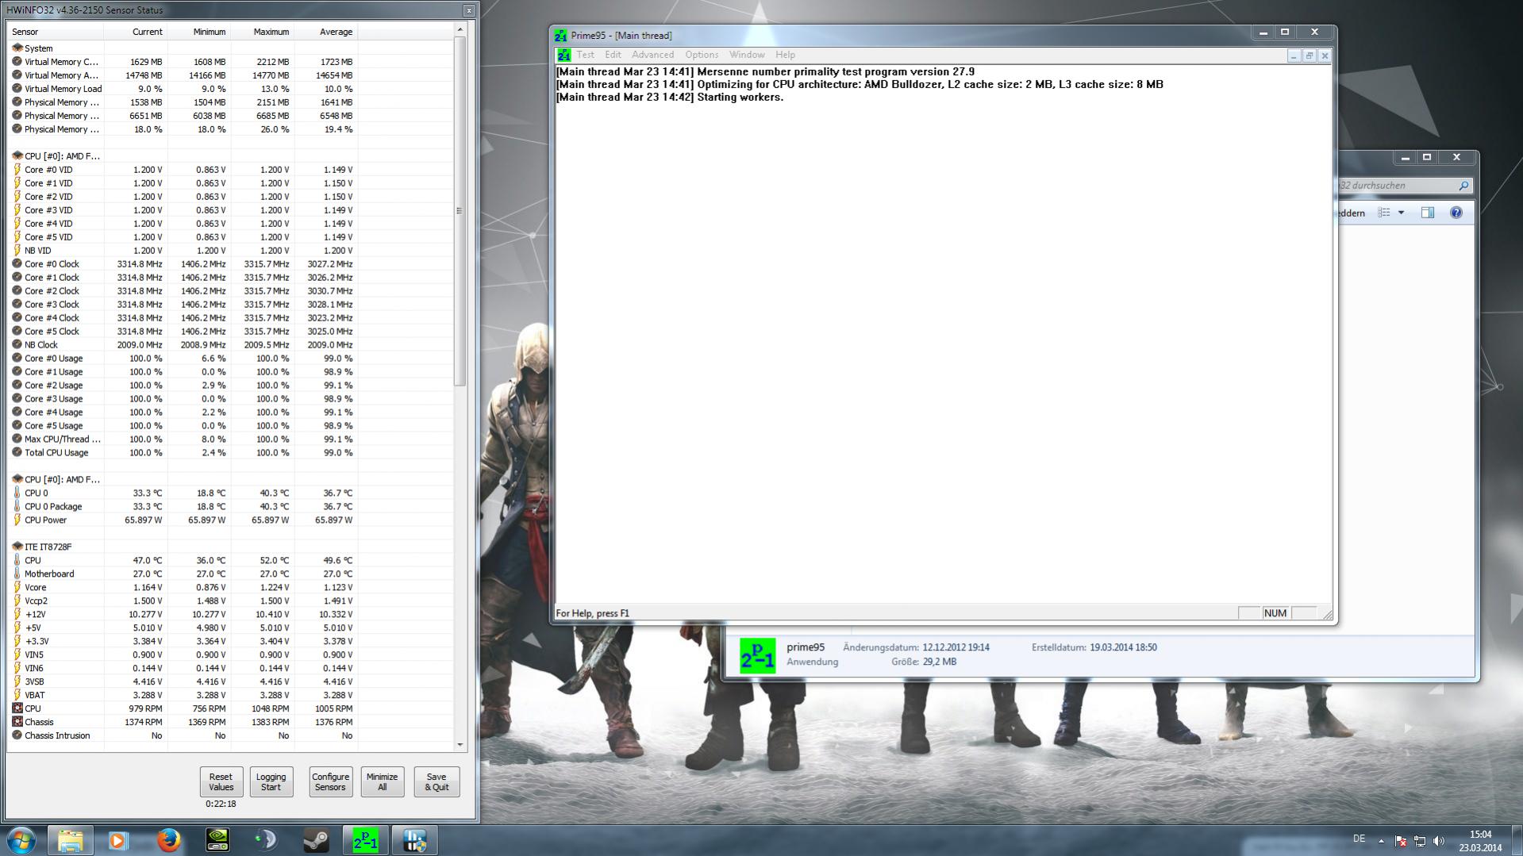The width and height of the screenshot is (1523, 856).
Task: Click the sensor list scroll up arrow
Action: point(460,30)
